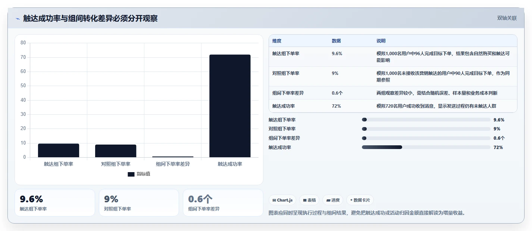Click the 组间下单率差异 progress bar showing 0.6个
This screenshot has height=231, width=532.
tap(426, 138)
